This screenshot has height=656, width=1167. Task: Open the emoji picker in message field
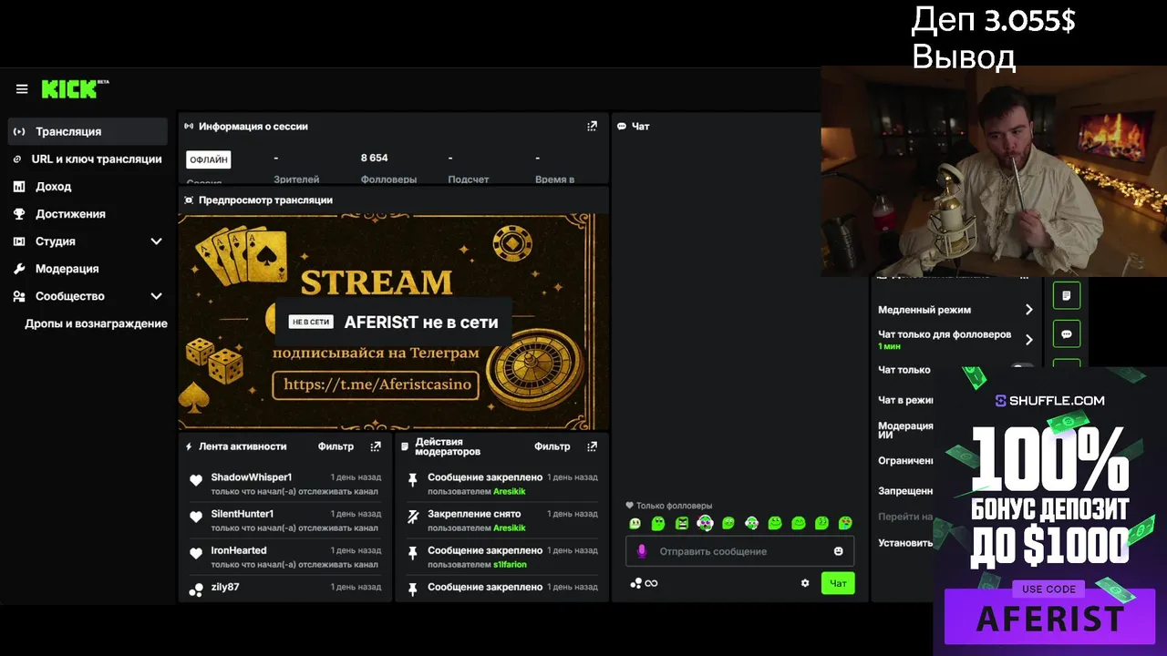839,551
